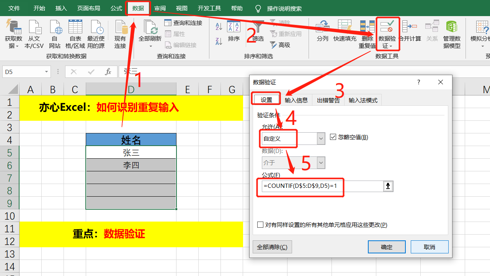The height and width of the screenshot is (276, 490).
Task: Click the 编辑链接 edit links item
Action: (x=180, y=45)
